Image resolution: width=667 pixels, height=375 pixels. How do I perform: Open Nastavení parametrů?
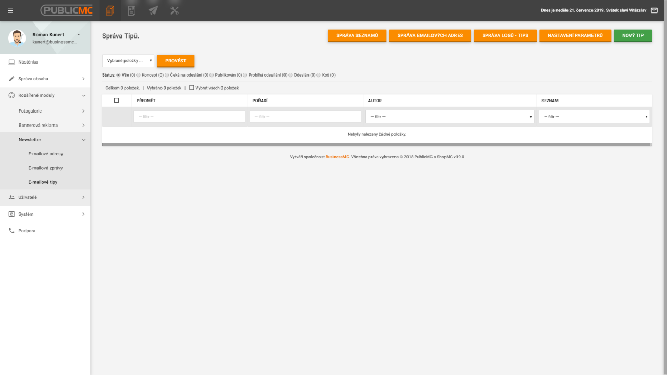pos(575,35)
